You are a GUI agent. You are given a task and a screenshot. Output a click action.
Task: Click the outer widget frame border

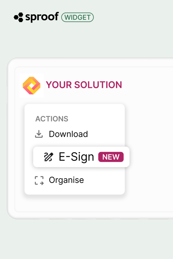(x=11, y=139)
